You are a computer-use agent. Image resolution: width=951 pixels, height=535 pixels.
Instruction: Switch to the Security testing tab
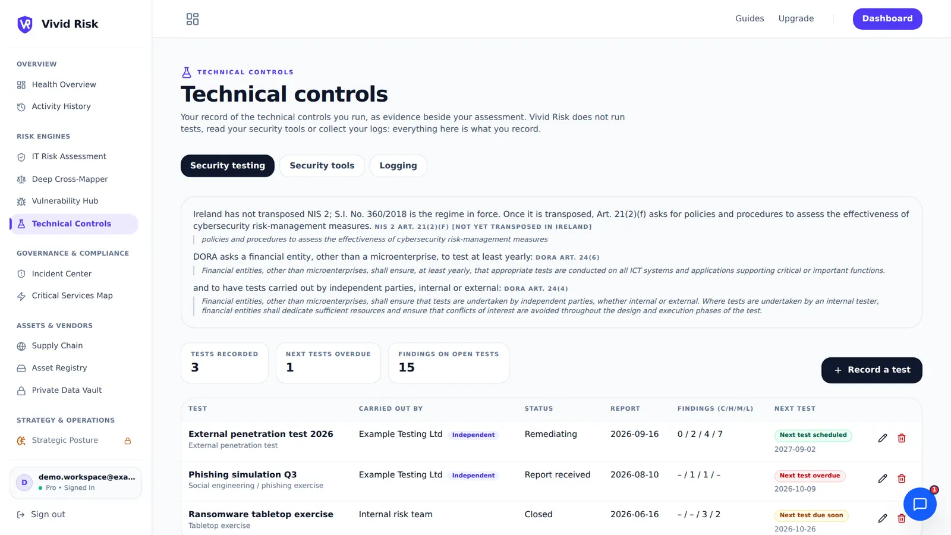pyautogui.click(x=228, y=166)
